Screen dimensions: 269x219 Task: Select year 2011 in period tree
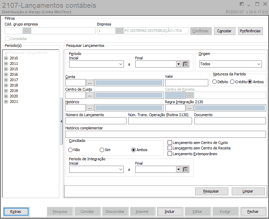[14, 63]
